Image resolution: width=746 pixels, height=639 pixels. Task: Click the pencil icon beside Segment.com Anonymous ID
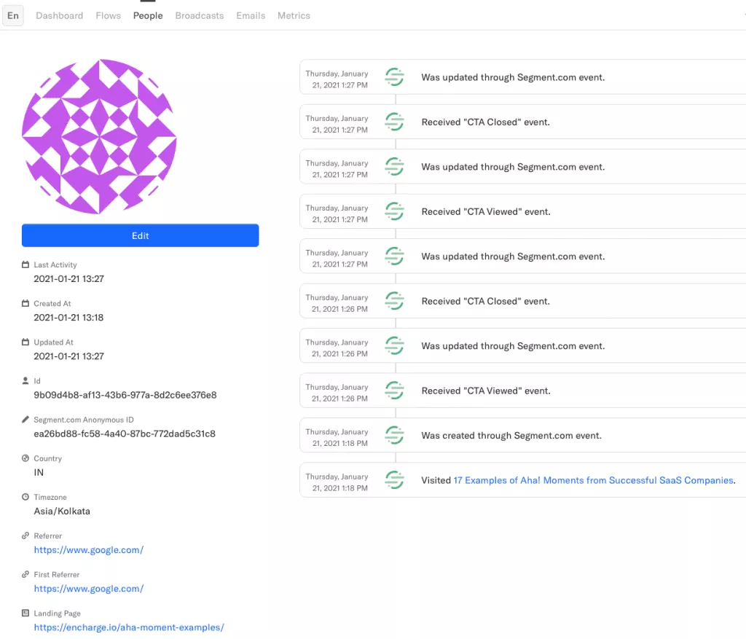coord(25,420)
